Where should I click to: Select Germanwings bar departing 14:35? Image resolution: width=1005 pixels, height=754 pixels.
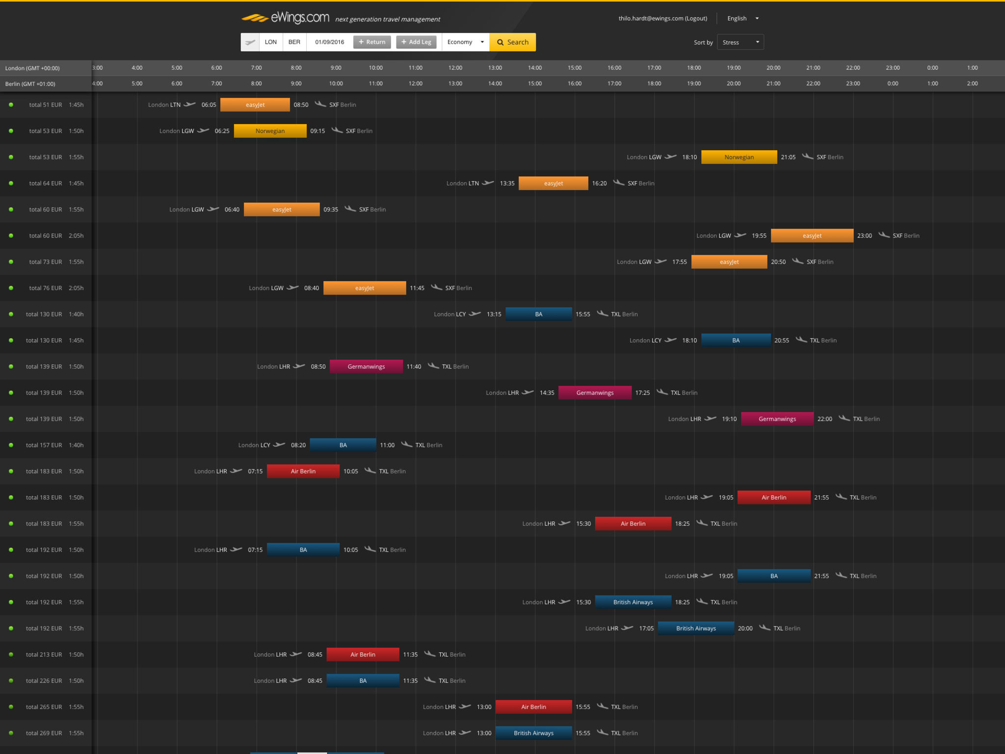tap(595, 393)
